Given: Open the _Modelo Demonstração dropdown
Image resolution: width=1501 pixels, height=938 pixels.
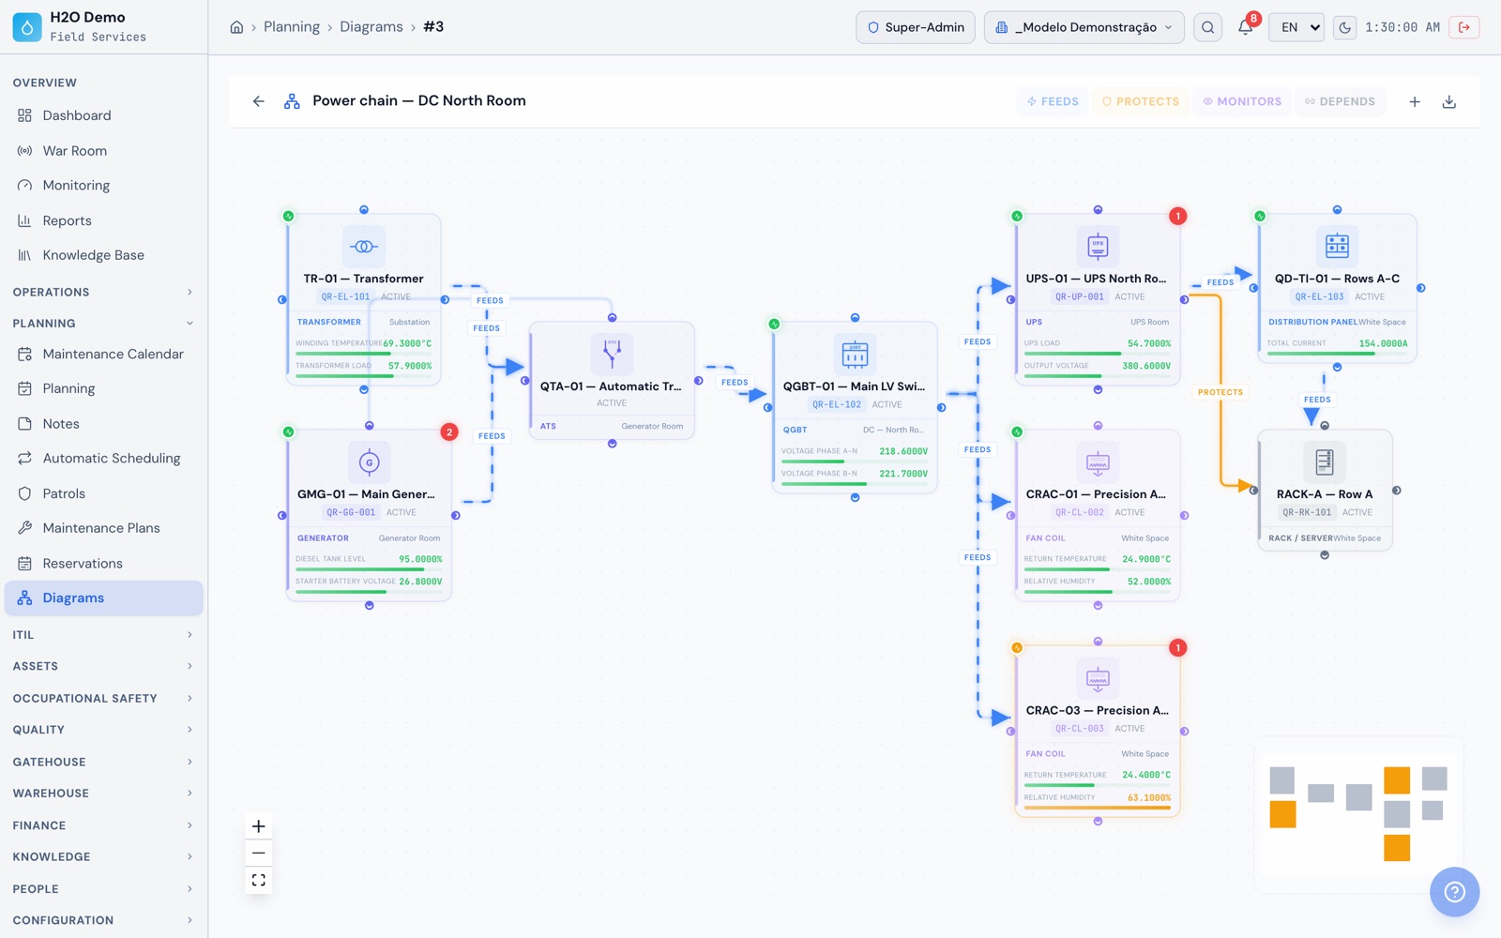Looking at the screenshot, I should tap(1084, 27).
